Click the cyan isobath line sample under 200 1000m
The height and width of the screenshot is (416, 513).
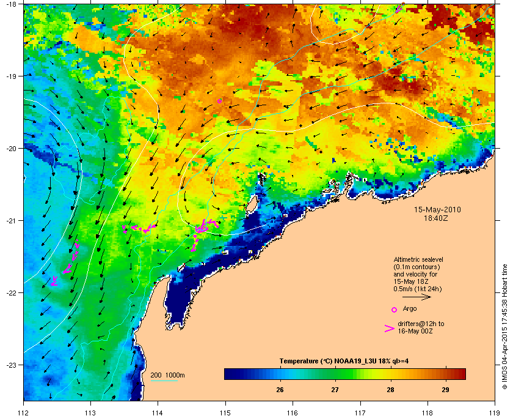[x=164, y=381]
